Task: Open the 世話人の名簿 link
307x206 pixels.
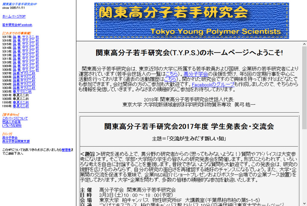Action: [x=11, y=122]
